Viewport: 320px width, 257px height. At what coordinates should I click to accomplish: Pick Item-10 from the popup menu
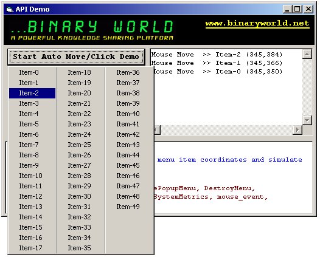(x=32, y=176)
